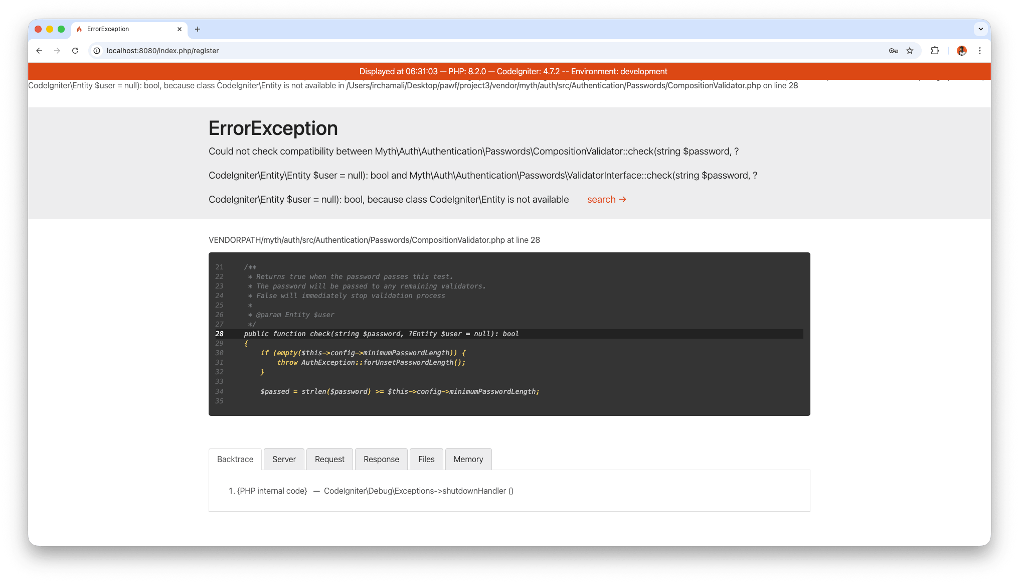Screen dimensions: 1019x583
Task: Click the '$passed = strlen($password)' code line
Action: coord(400,392)
